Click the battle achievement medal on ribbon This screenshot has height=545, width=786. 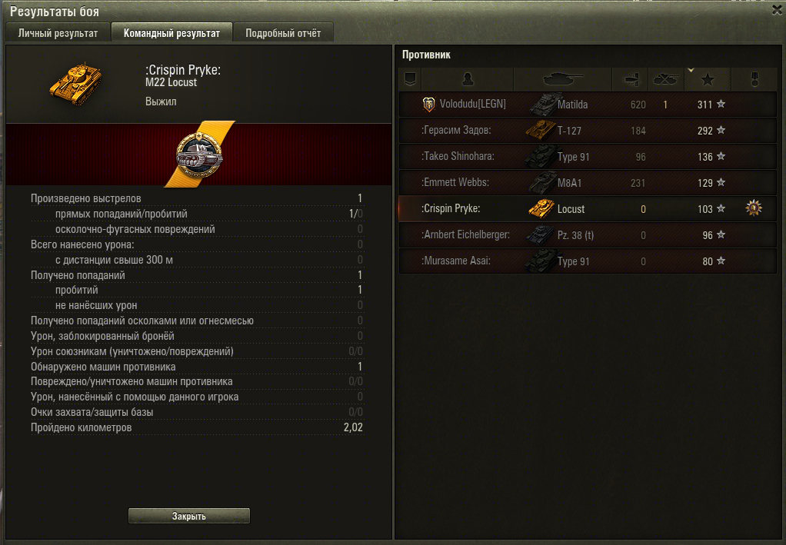click(199, 155)
